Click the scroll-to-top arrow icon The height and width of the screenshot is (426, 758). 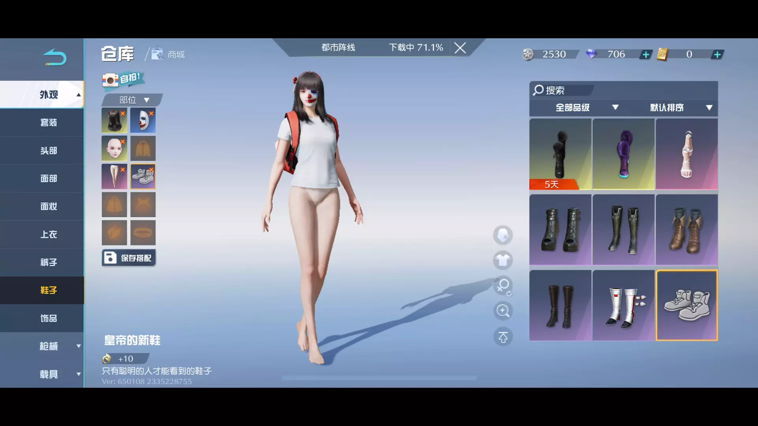point(503,337)
